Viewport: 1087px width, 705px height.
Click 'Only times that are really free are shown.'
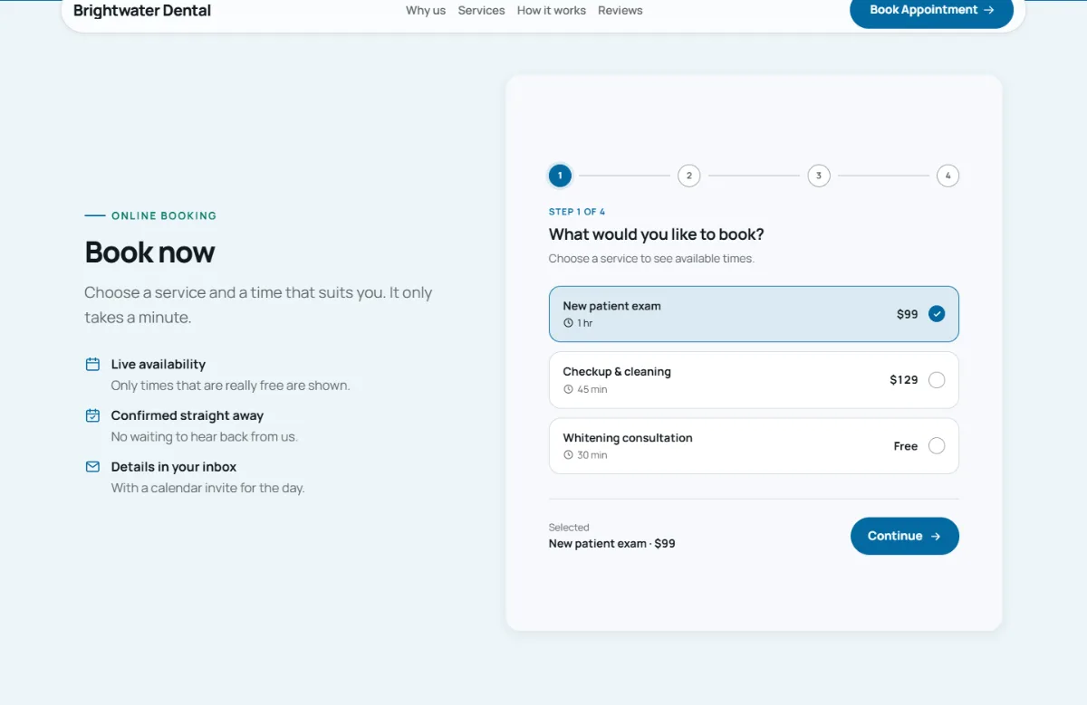click(230, 386)
